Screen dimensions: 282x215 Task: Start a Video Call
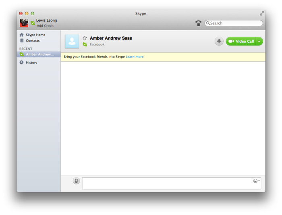[x=241, y=41]
